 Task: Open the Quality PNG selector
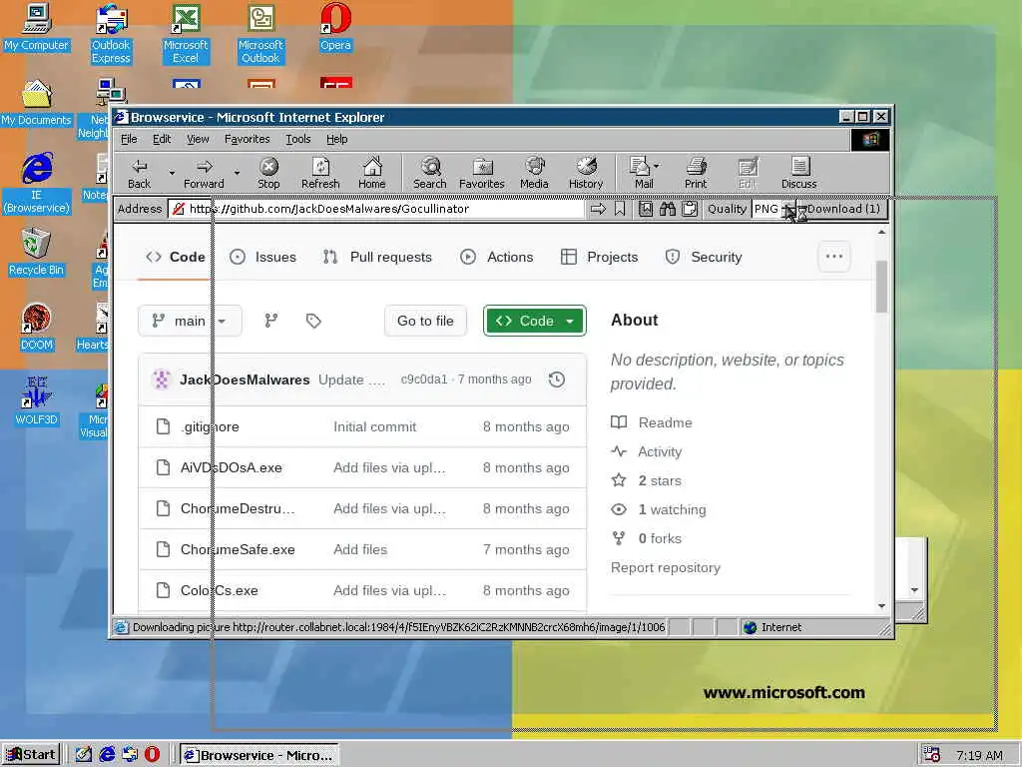tap(773, 209)
